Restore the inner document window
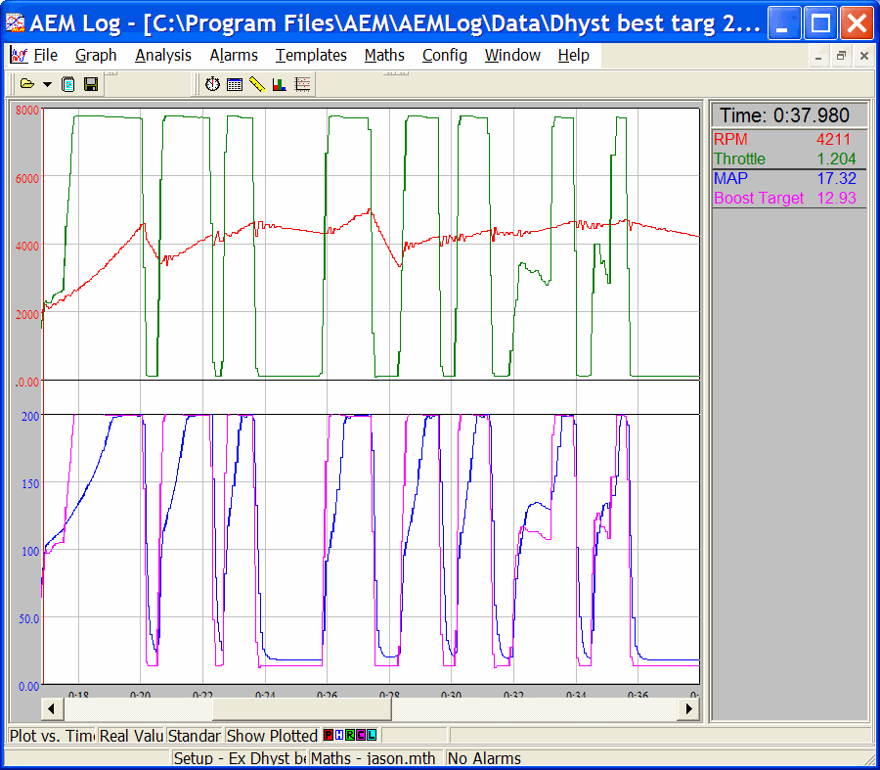 pyautogui.click(x=841, y=56)
